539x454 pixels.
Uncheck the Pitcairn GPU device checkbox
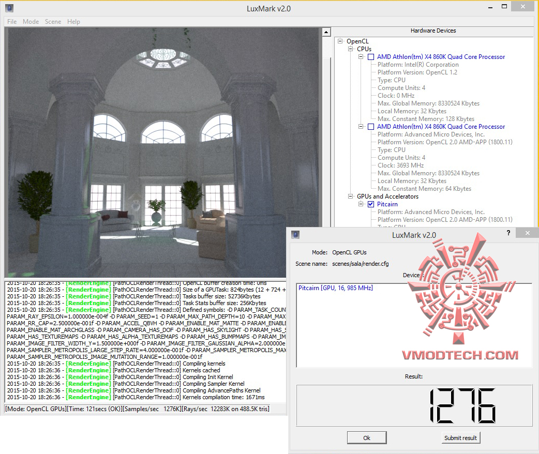pos(371,204)
